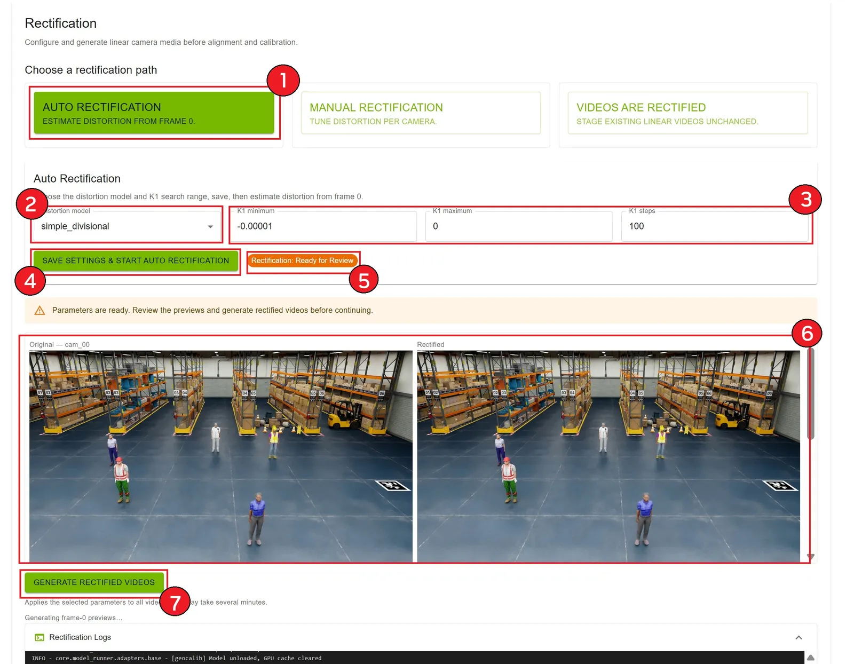Click the Rectification: Ready for Review status chip
Image resolution: width=854 pixels, height=664 pixels.
[x=302, y=260]
